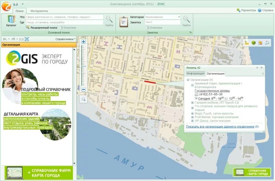The height and width of the screenshot is (181, 275).
Task: Click the scroll up arrow of the left panel
Action: point(74,49)
